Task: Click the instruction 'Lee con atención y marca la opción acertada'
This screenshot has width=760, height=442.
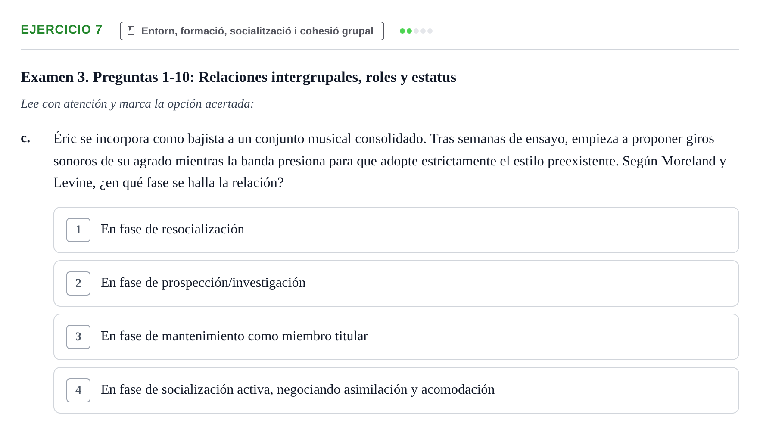Action: click(x=137, y=104)
